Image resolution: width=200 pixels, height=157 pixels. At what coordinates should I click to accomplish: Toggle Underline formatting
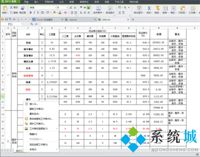click(x=38, y=13)
